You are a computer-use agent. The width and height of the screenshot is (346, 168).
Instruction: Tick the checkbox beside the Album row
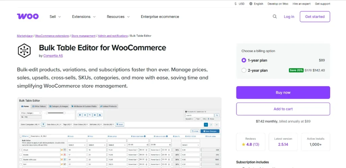point(21,149)
